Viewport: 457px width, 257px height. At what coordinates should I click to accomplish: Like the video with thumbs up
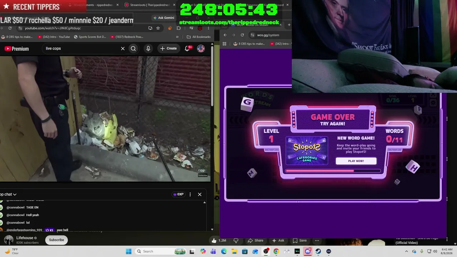pos(219,241)
